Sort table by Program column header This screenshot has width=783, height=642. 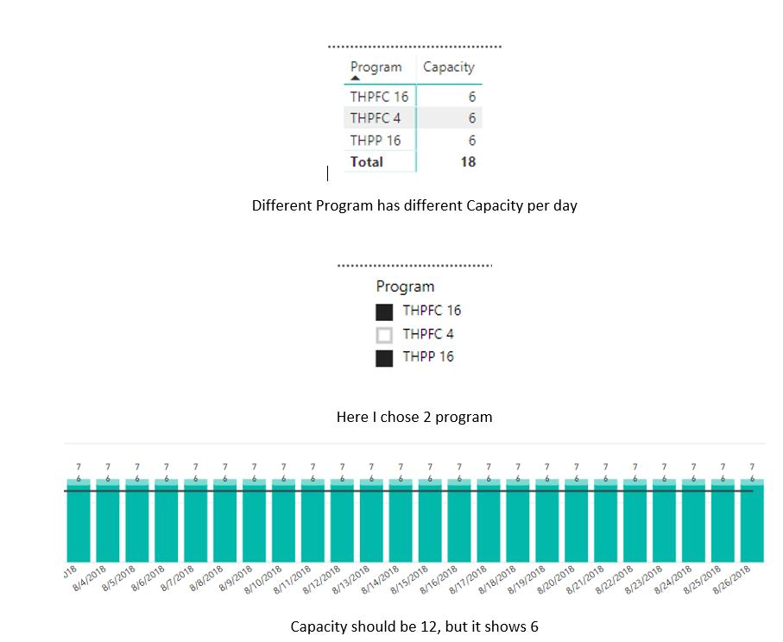pyautogui.click(x=376, y=67)
